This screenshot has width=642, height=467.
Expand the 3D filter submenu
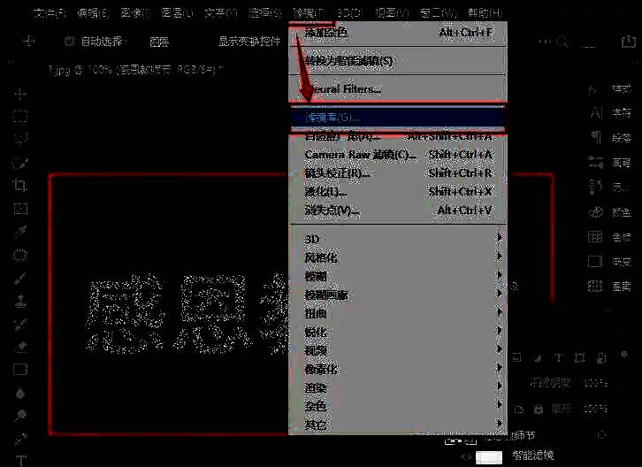click(398, 239)
